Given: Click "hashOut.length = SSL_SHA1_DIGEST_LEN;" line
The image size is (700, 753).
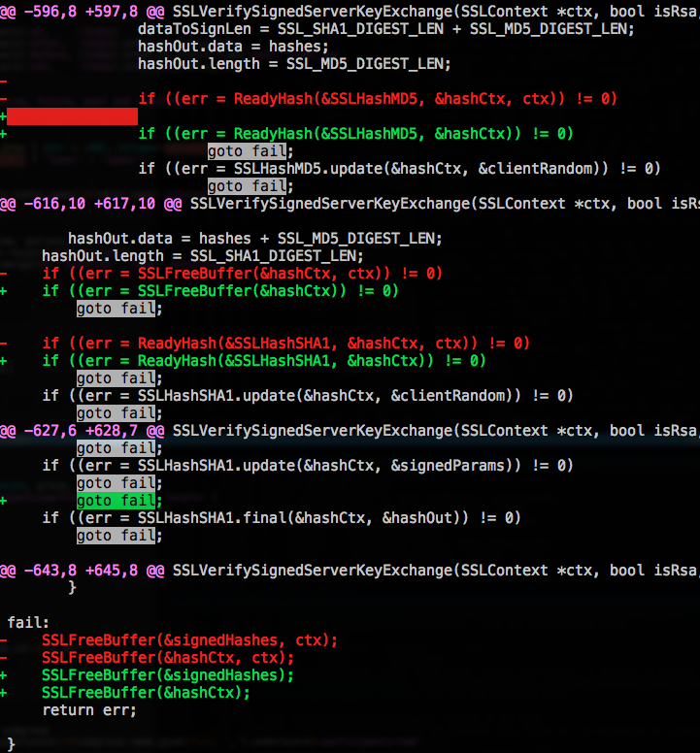Looking at the screenshot, I should point(202,255).
